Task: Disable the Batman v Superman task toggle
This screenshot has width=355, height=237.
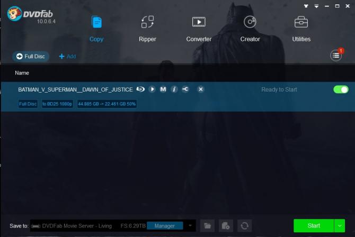Action: coord(341,89)
